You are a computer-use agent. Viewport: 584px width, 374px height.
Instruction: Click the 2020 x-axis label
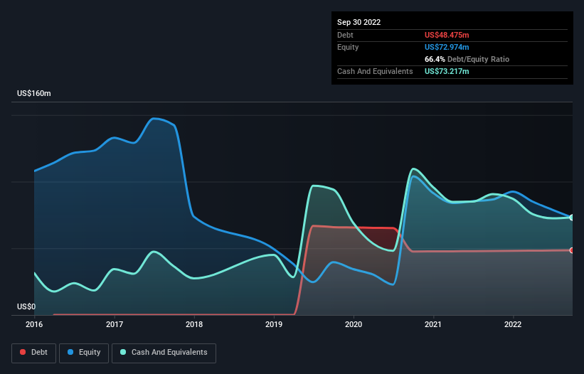tap(354, 324)
